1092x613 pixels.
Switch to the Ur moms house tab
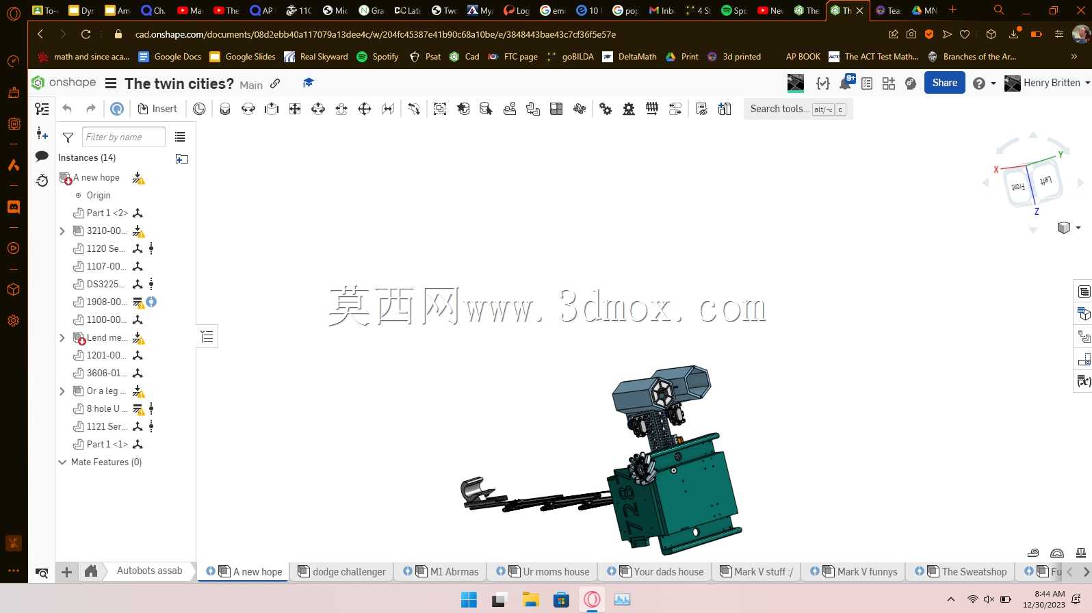point(543,572)
